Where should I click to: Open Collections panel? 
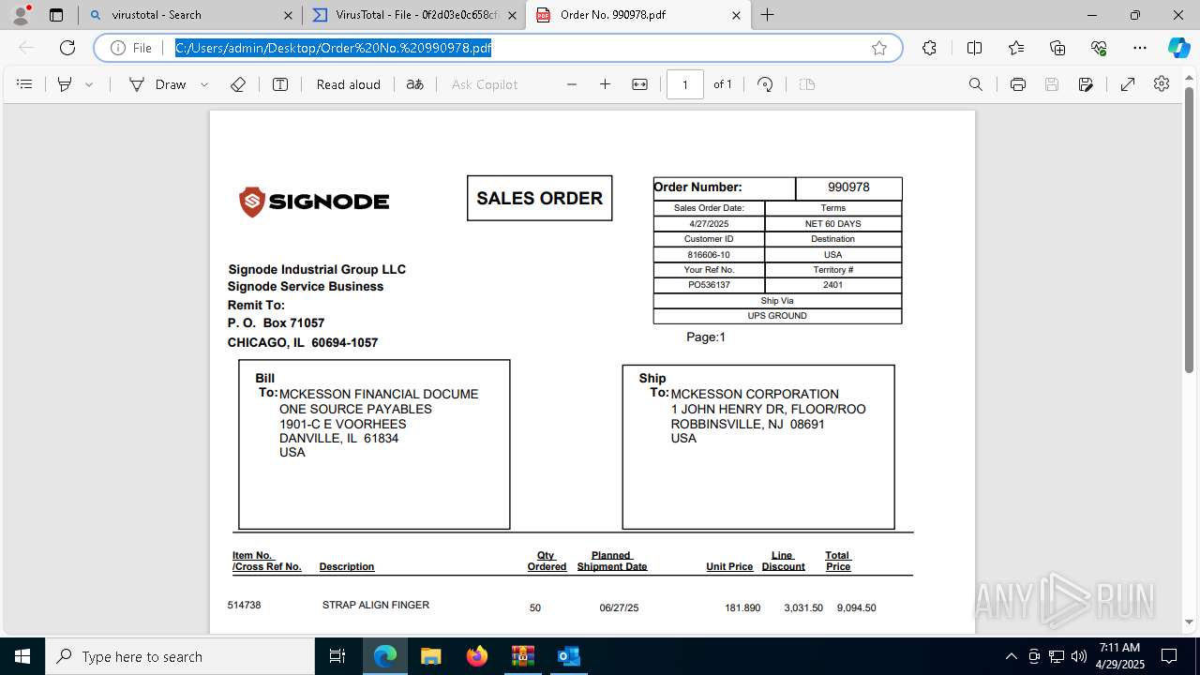click(x=1057, y=48)
